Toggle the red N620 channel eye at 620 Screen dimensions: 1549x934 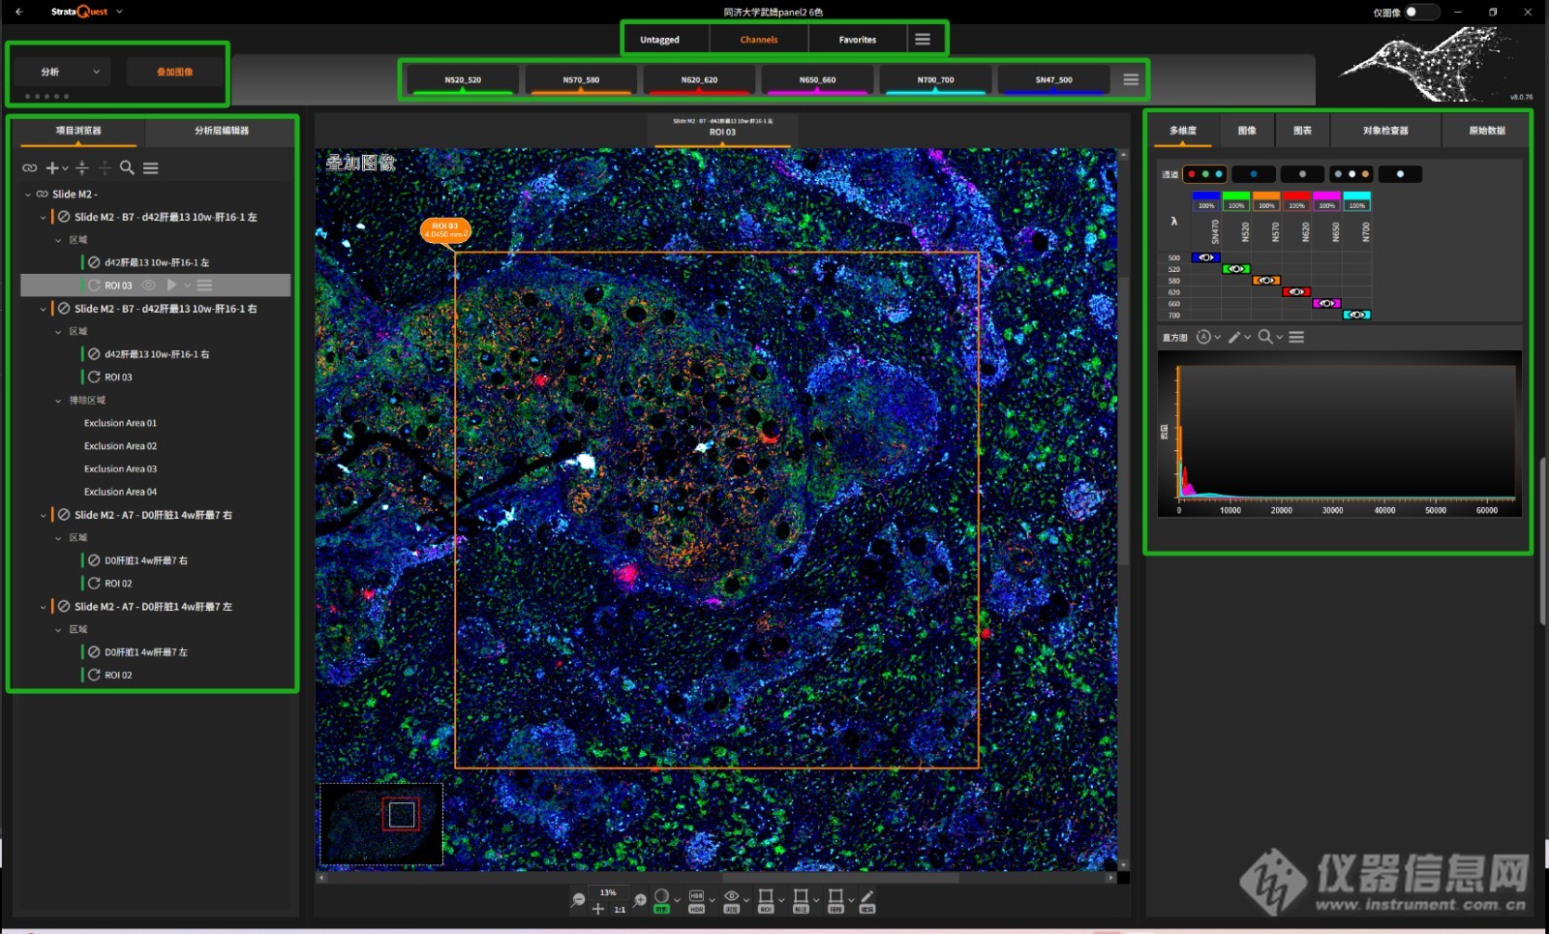click(1296, 291)
